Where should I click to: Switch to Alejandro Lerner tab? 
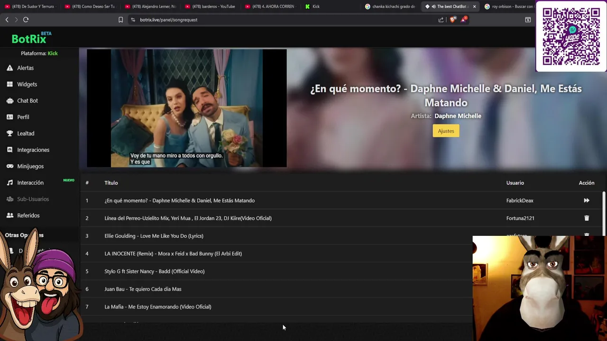pyautogui.click(x=150, y=7)
